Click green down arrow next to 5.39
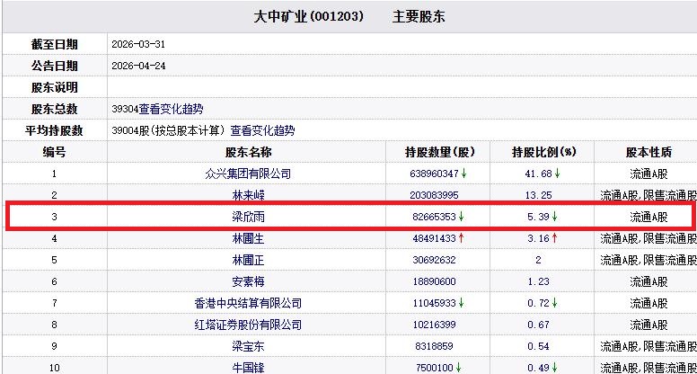Viewport: 697px width, 374px height. pyautogui.click(x=554, y=217)
